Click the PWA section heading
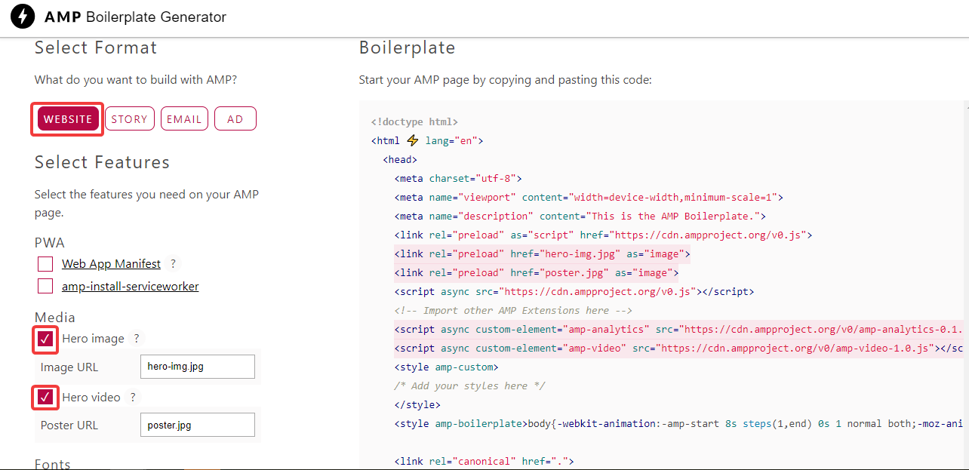This screenshot has height=470, width=969. (x=50, y=243)
